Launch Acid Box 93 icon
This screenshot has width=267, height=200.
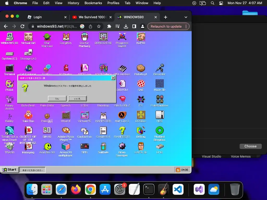pyautogui.click(x=47, y=148)
